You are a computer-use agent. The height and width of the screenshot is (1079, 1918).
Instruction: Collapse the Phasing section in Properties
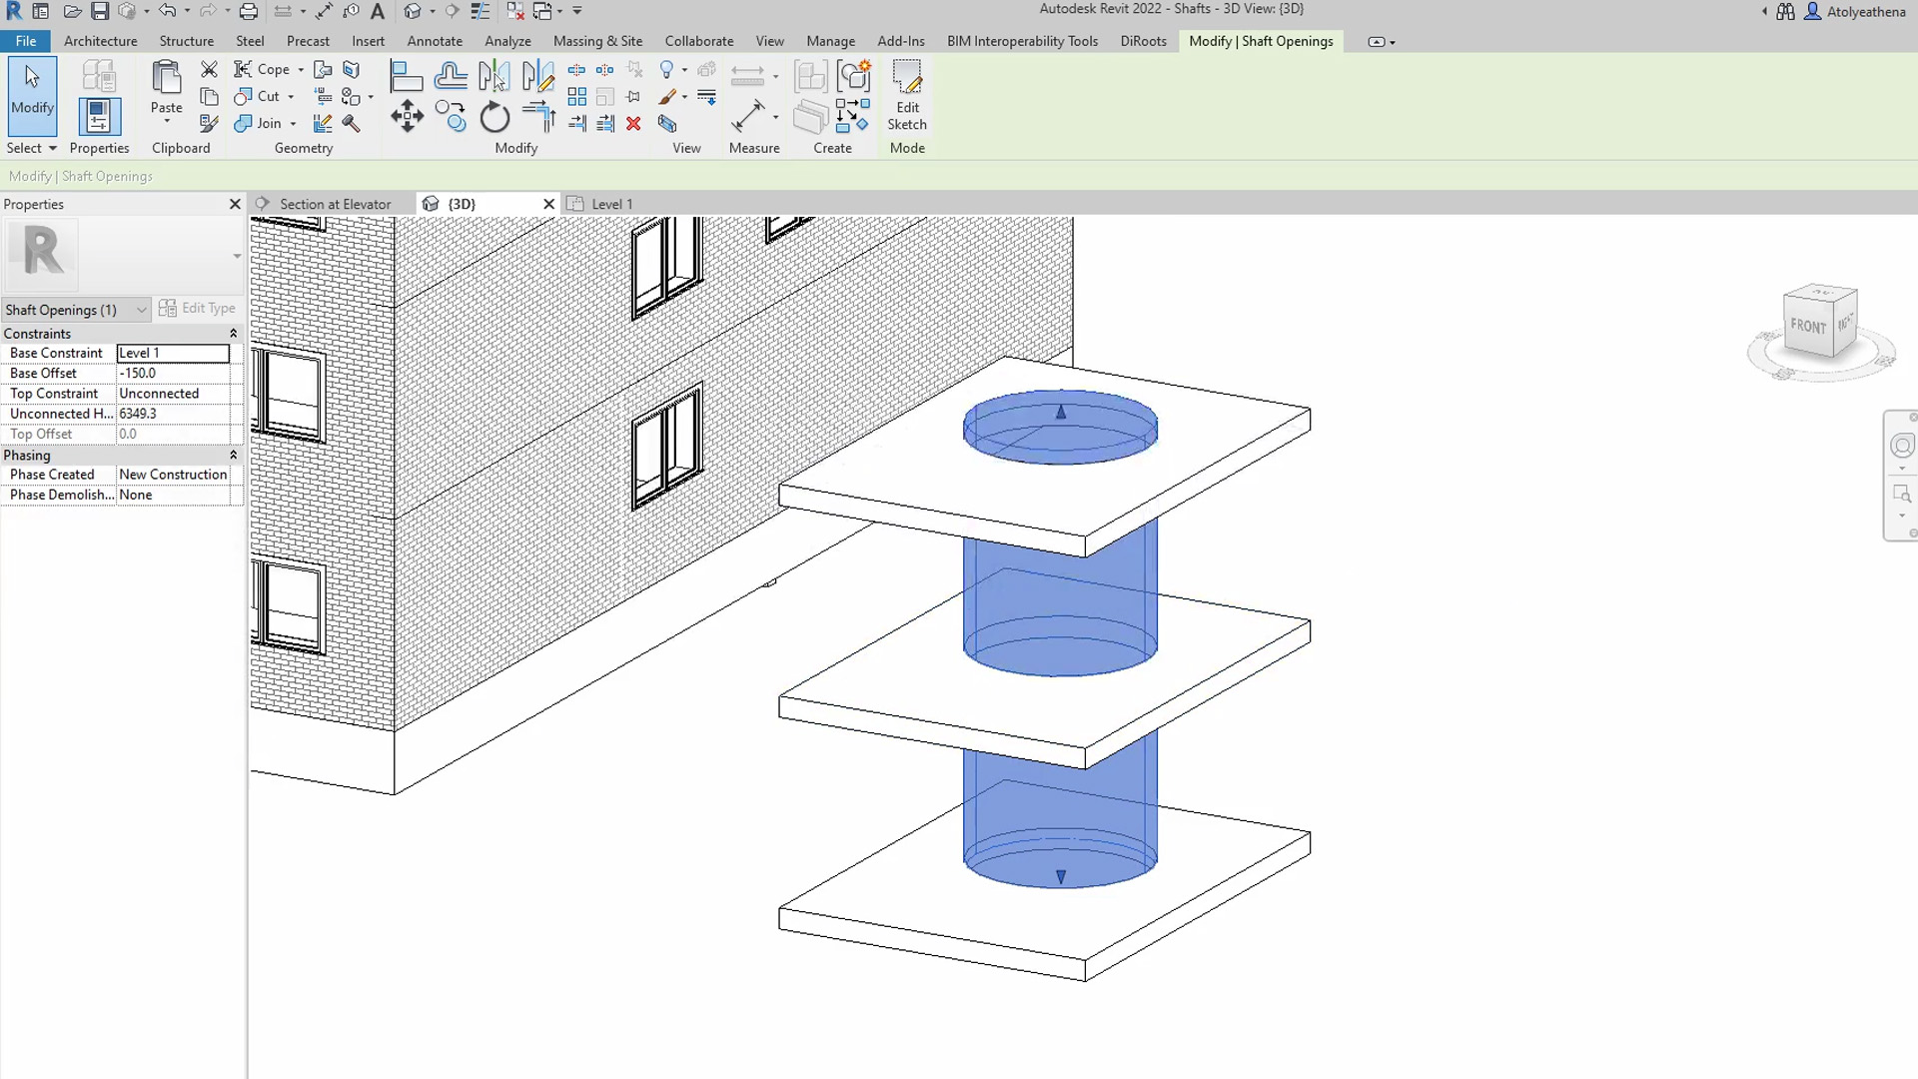click(233, 455)
